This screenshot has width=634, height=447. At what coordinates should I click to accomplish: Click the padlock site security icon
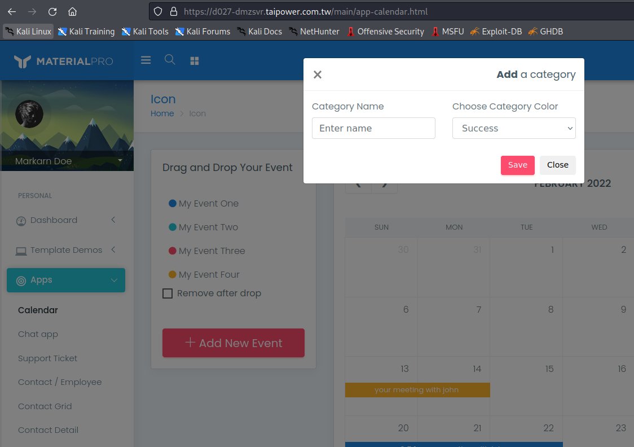point(174,12)
